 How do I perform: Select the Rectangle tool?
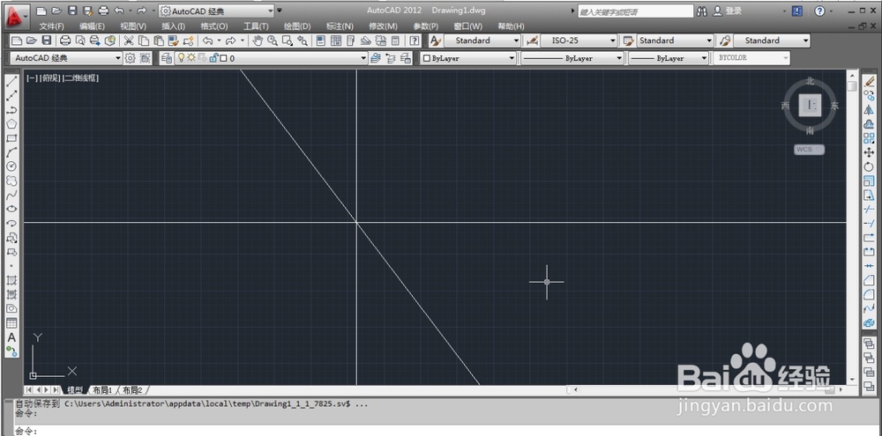11,138
